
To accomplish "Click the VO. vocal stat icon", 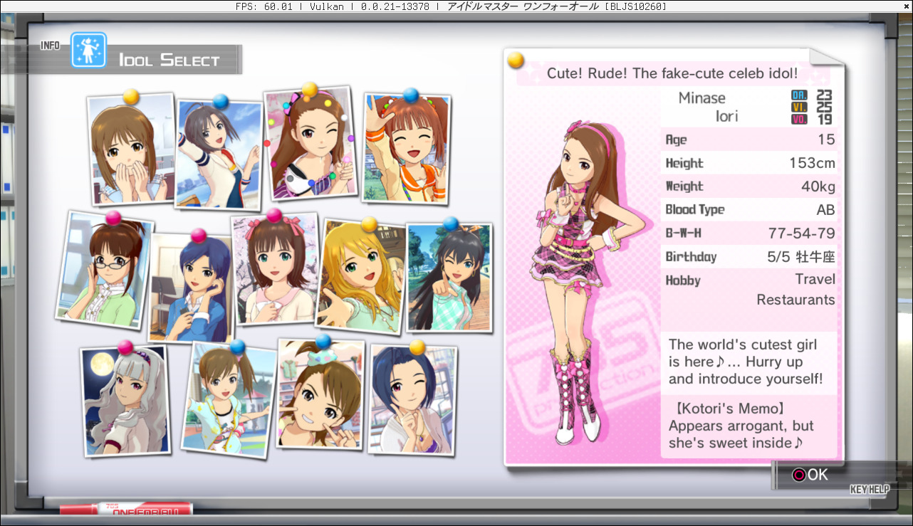I will pos(800,119).
